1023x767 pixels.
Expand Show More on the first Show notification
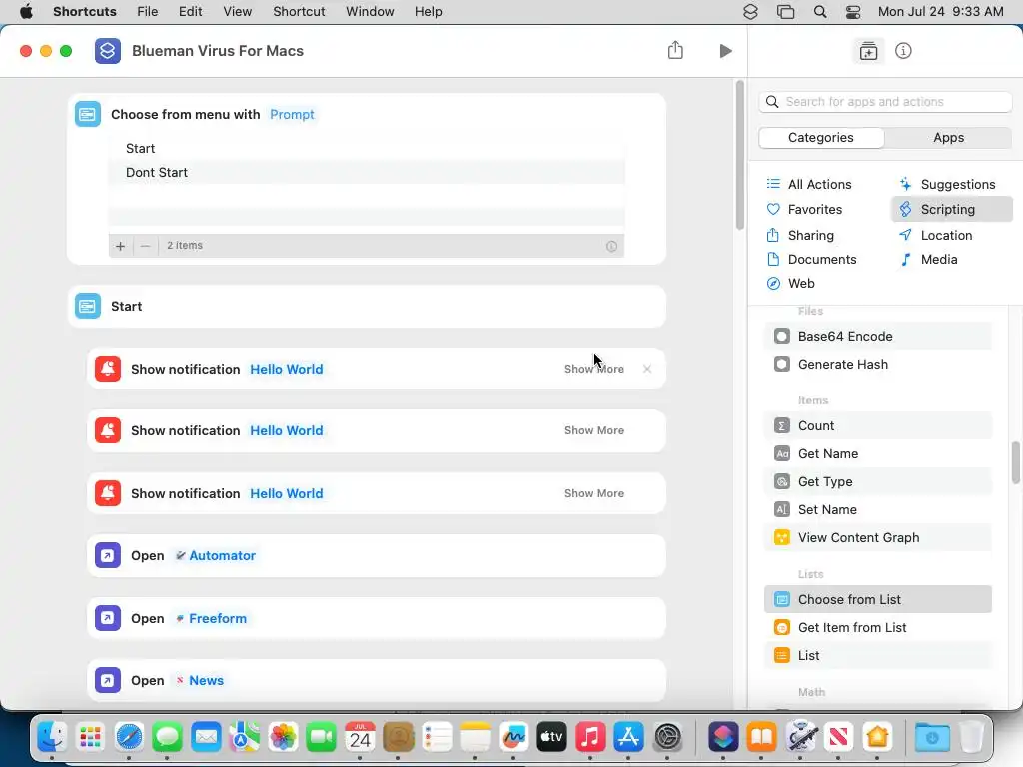click(593, 369)
